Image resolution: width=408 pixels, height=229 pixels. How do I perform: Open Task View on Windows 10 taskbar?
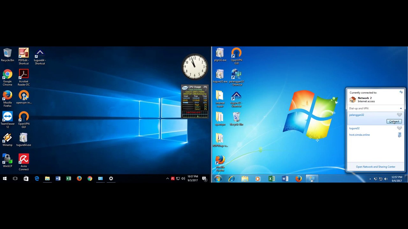click(x=15, y=178)
